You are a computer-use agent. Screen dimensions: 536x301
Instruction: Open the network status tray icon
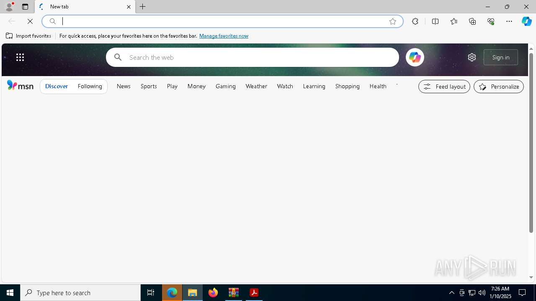click(x=472, y=293)
